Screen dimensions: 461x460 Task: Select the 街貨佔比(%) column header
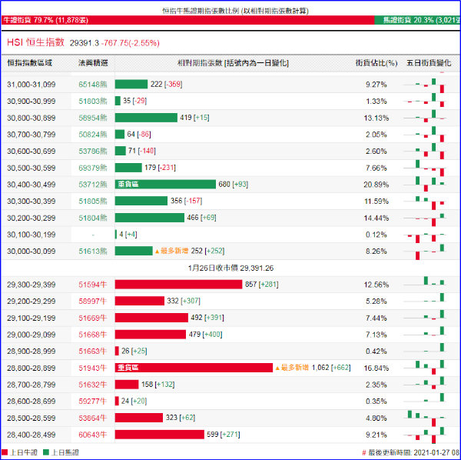pyautogui.click(x=376, y=63)
